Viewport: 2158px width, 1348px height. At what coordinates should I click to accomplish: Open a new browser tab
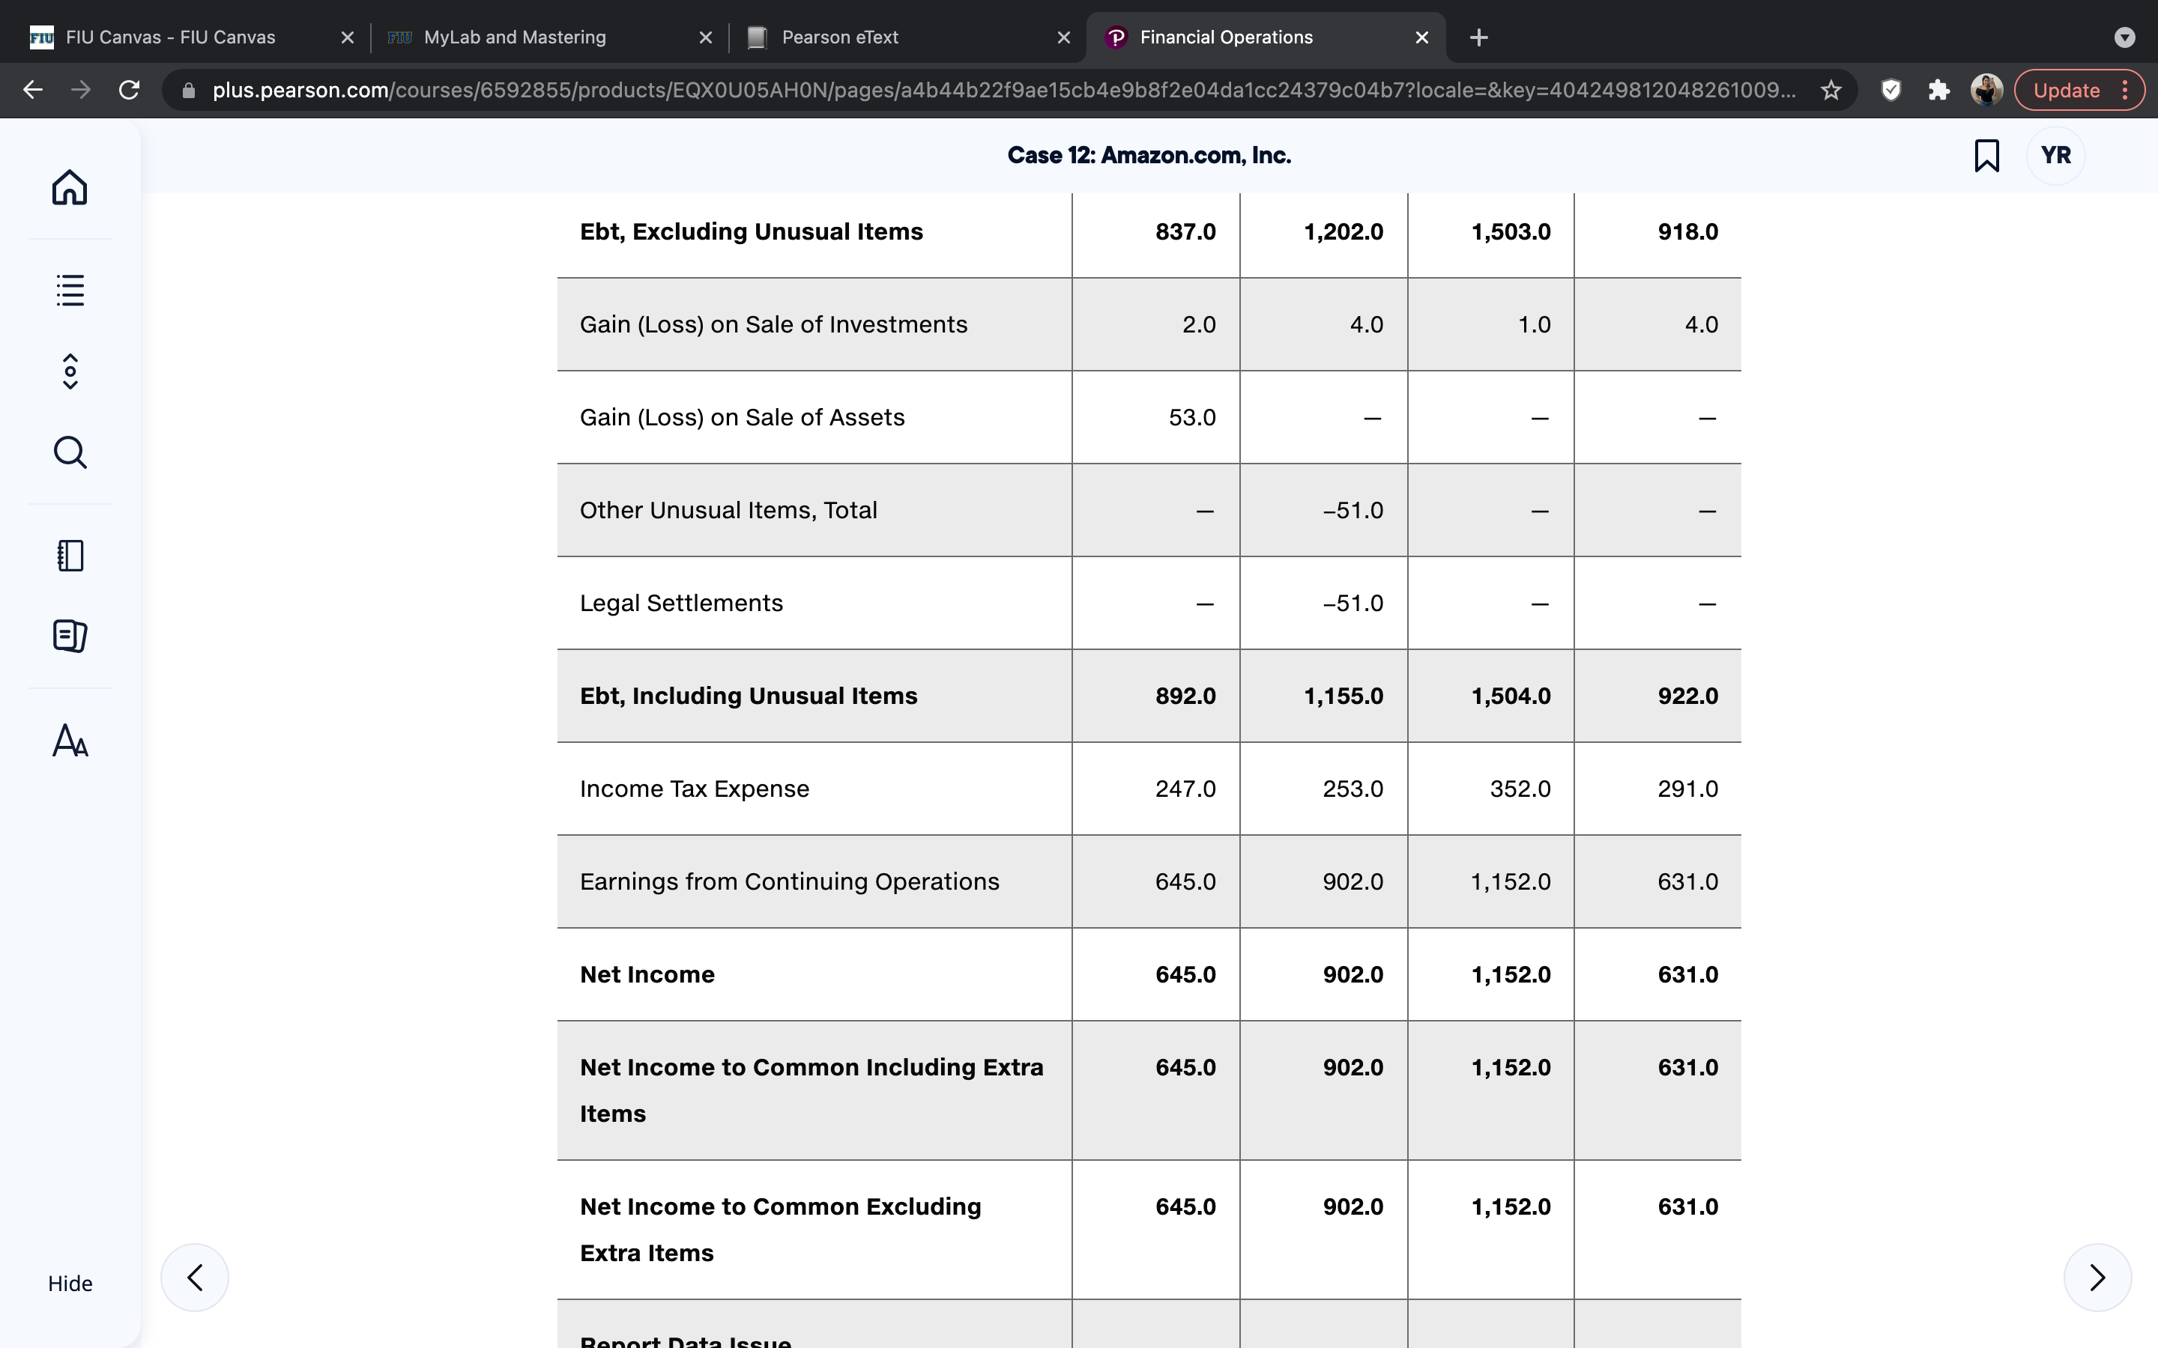click(1478, 37)
